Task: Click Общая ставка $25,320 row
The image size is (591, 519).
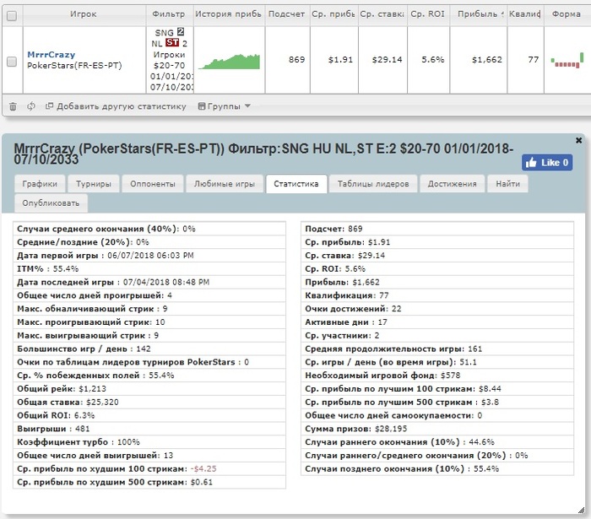Action: pos(149,403)
